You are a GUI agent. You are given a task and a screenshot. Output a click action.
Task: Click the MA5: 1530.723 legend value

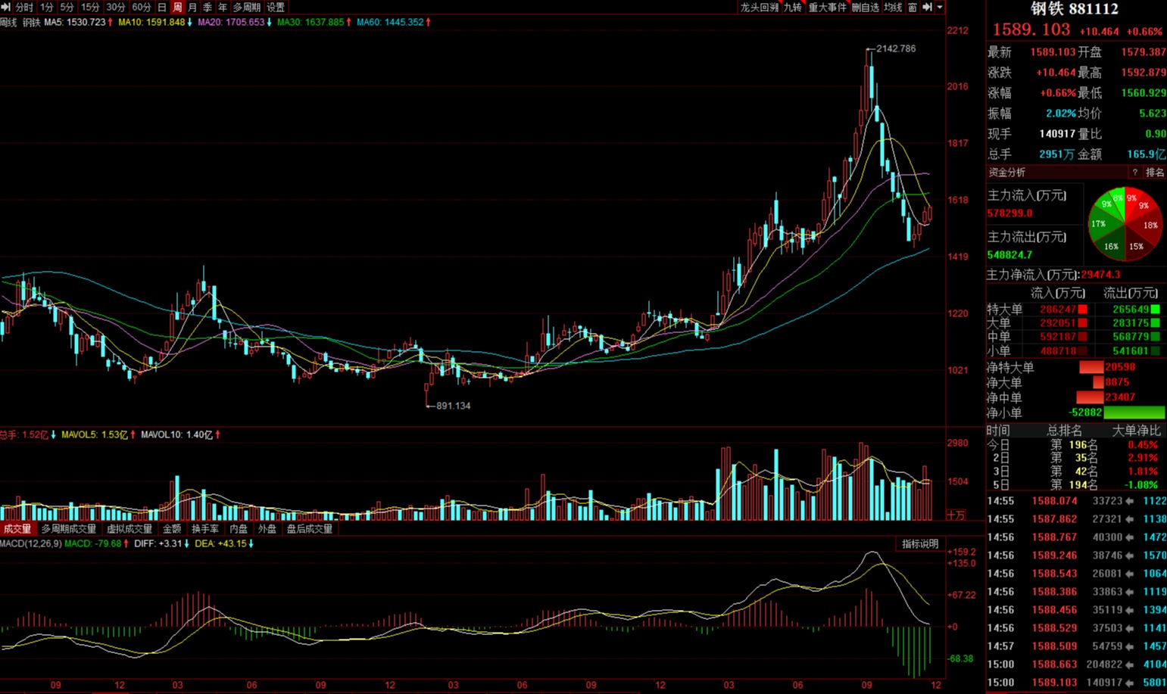click(75, 22)
